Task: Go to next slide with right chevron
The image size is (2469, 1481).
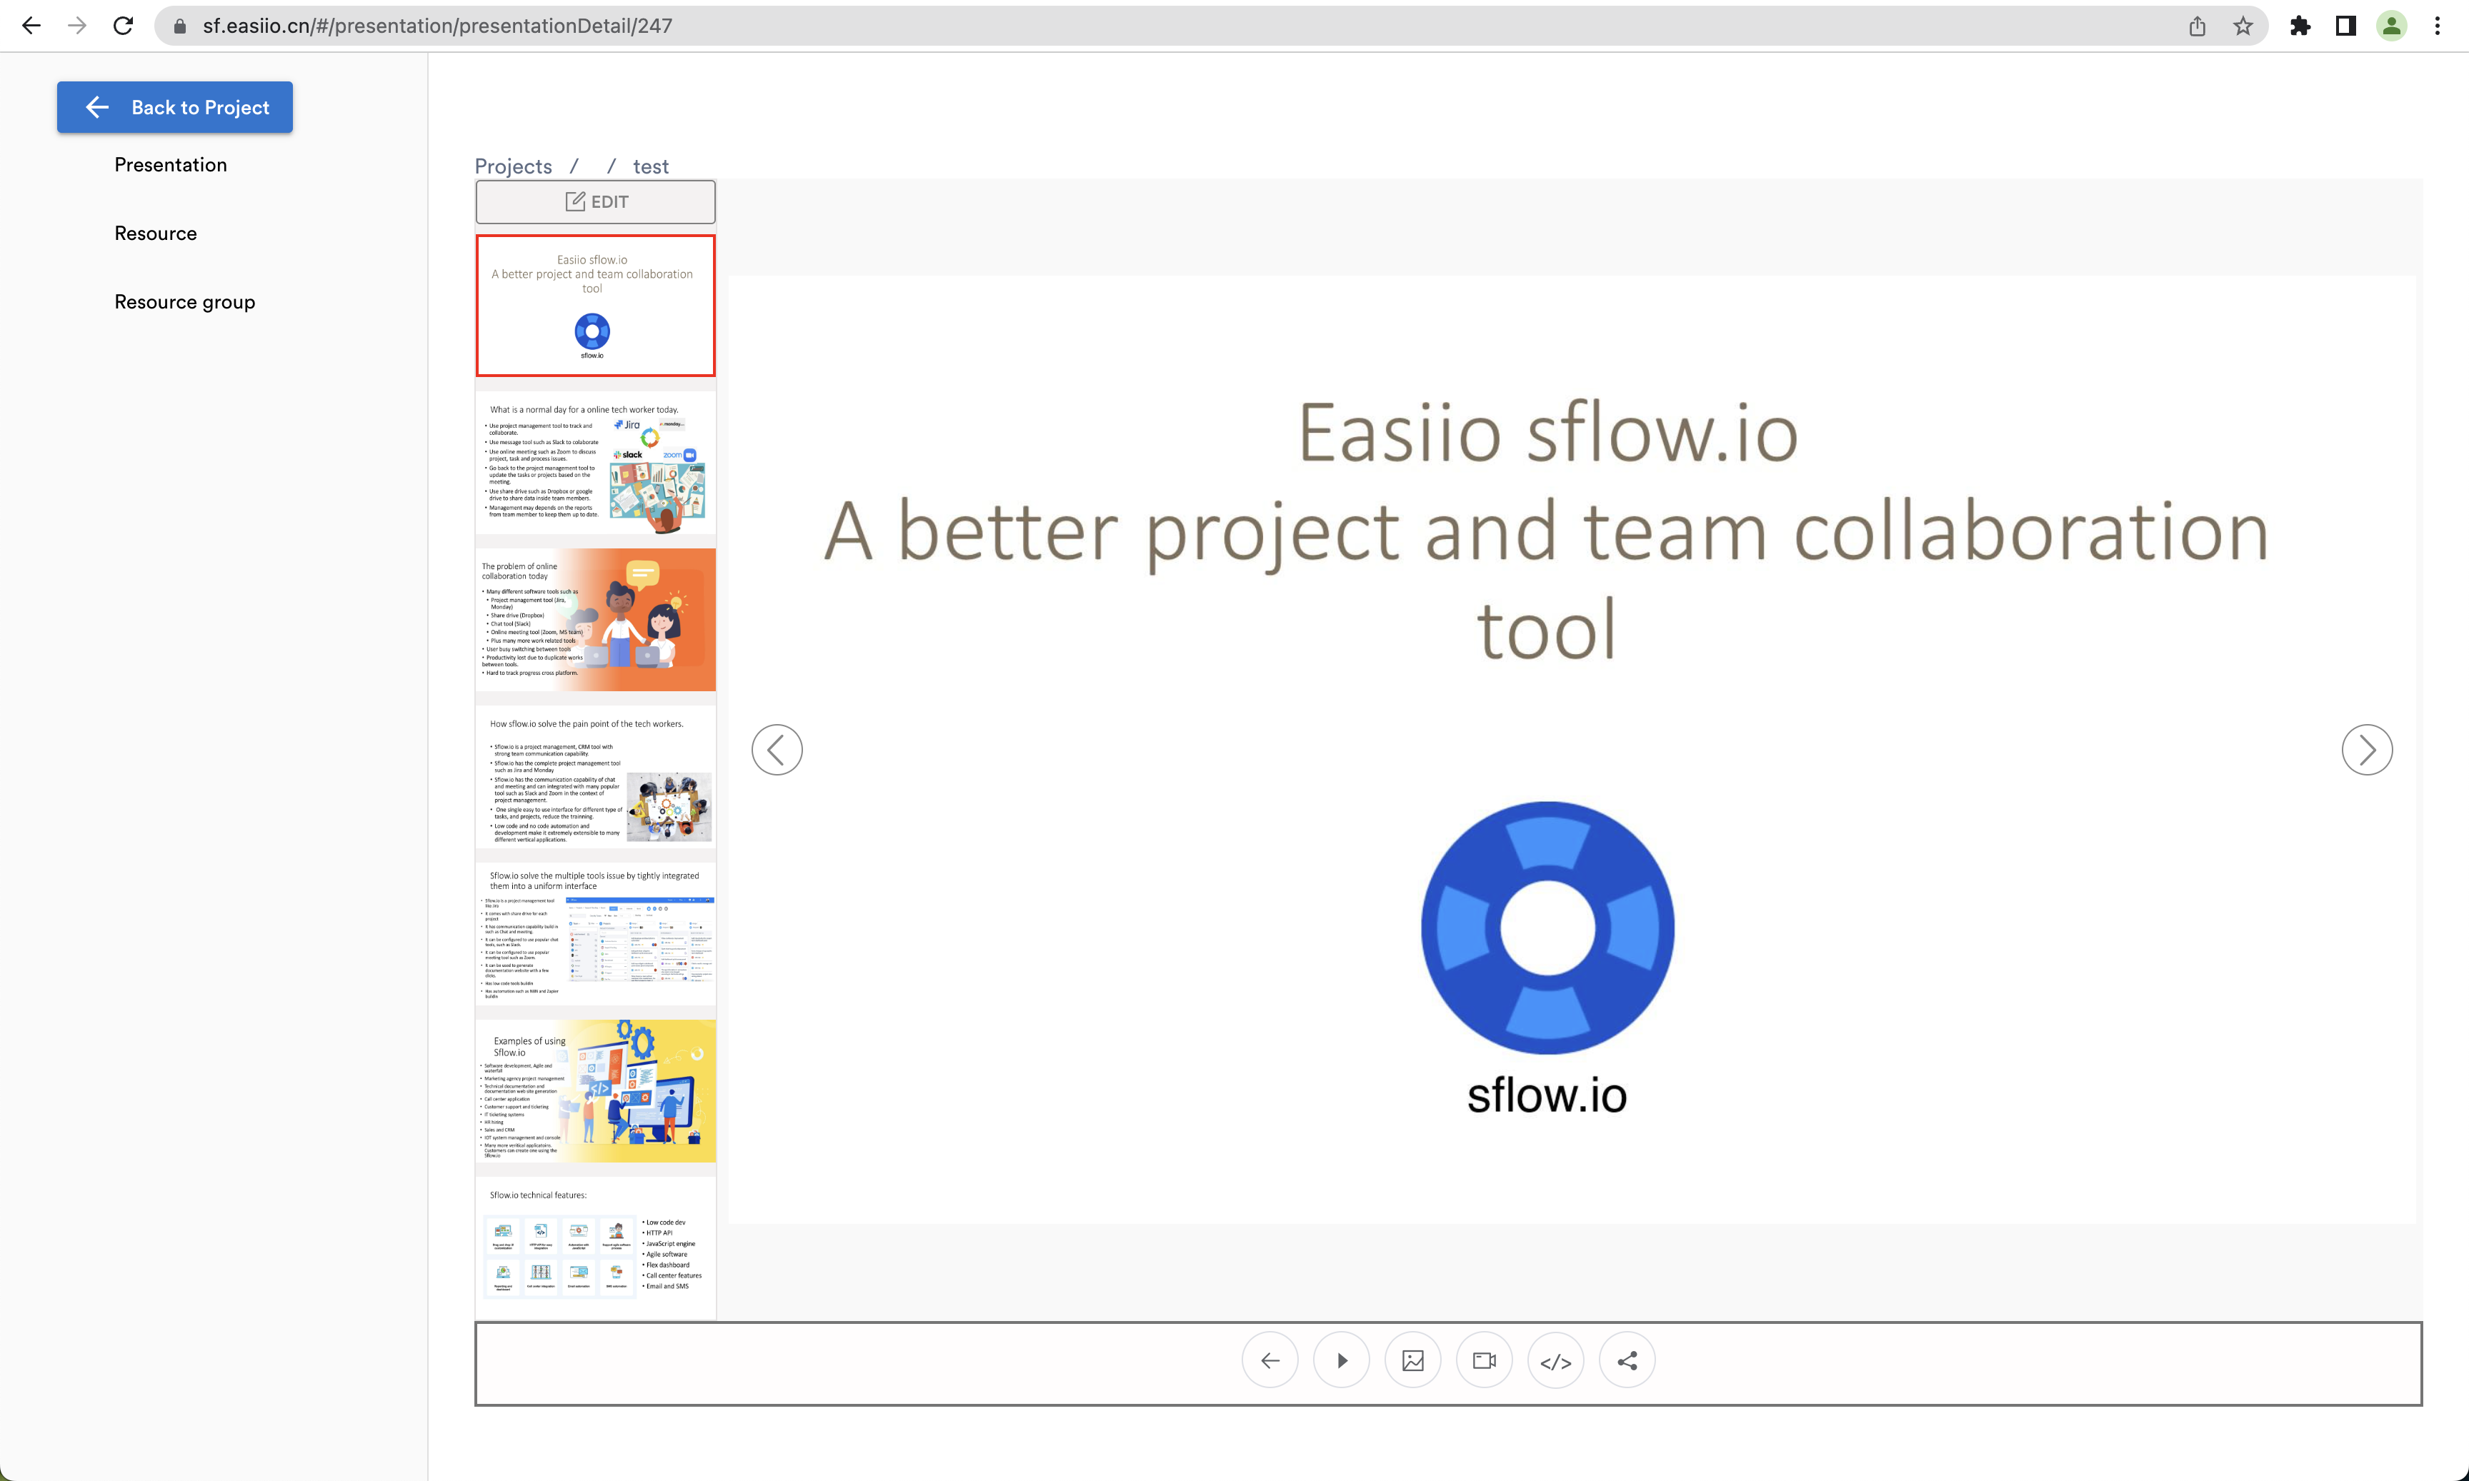Action: (x=2367, y=750)
